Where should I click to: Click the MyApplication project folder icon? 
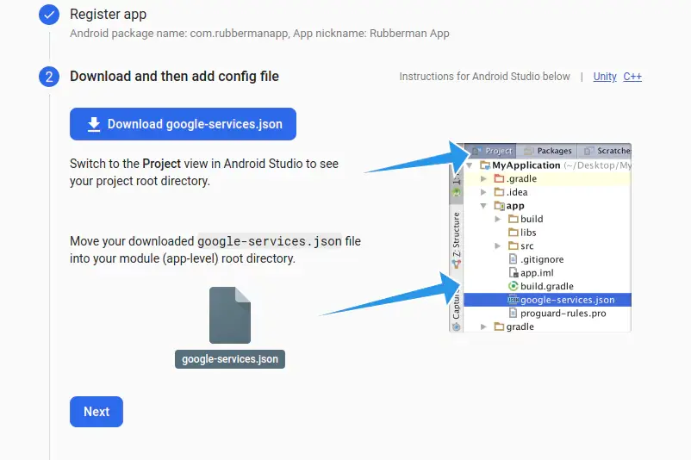pos(485,165)
